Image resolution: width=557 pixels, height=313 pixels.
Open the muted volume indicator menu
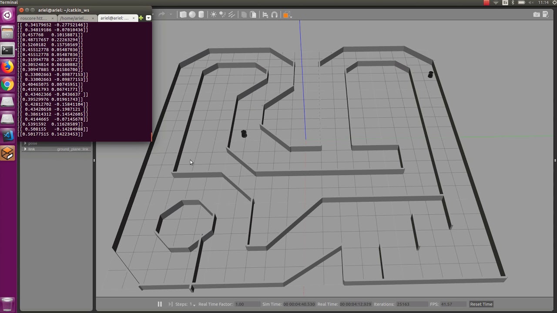530,3
